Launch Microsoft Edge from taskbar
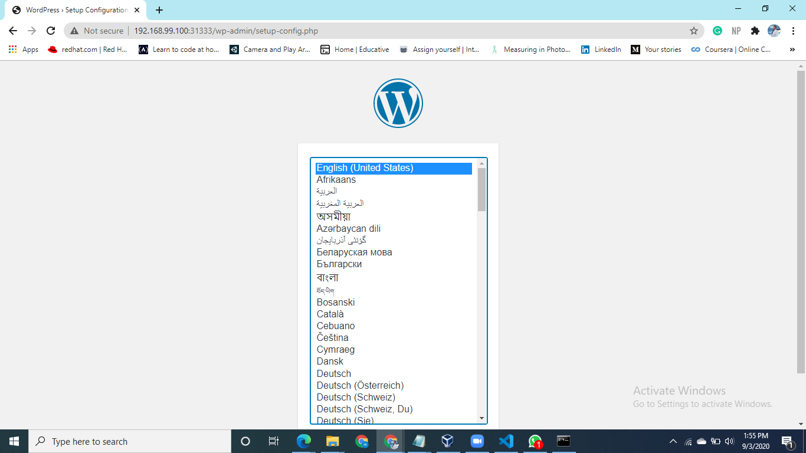This screenshot has height=453, width=806. [x=304, y=441]
